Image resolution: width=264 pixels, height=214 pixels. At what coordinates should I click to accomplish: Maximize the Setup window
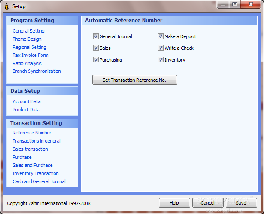pyautogui.click(x=235, y=5)
